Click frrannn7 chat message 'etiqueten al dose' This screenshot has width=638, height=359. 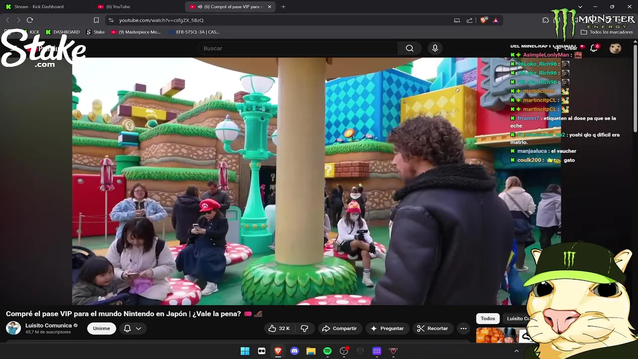(563, 122)
